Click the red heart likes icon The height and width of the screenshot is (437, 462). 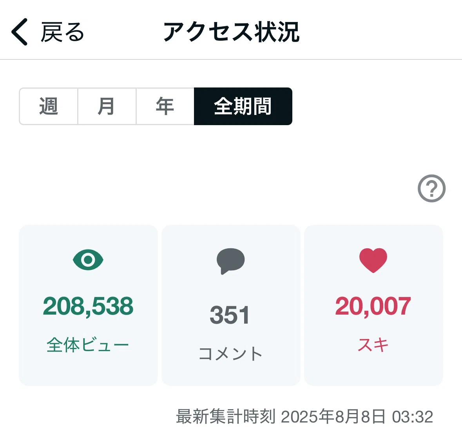[x=373, y=260]
